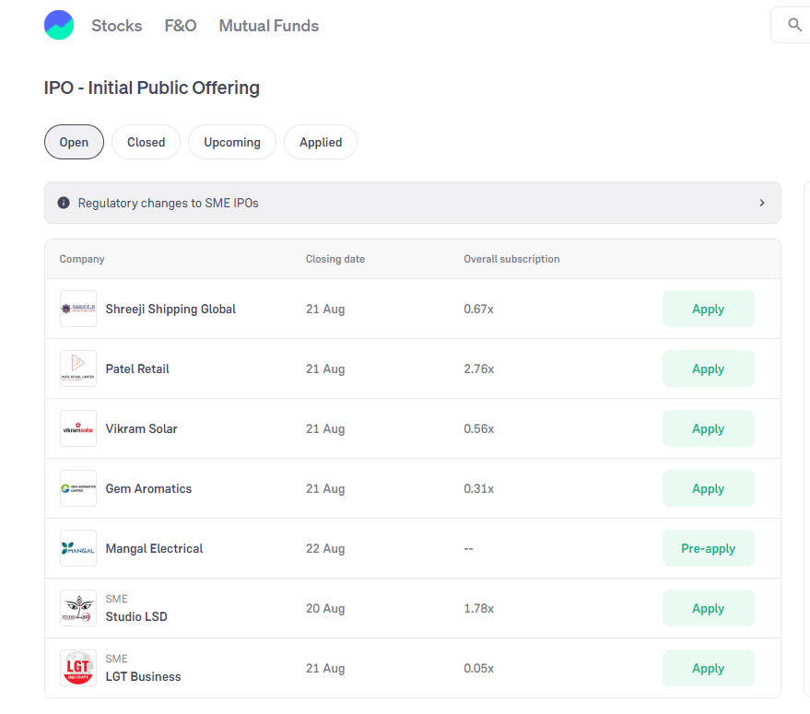Image resolution: width=810 pixels, height=714 pixels.
Task: Click the 0.56x subscription value
Action: pos(478,428)
